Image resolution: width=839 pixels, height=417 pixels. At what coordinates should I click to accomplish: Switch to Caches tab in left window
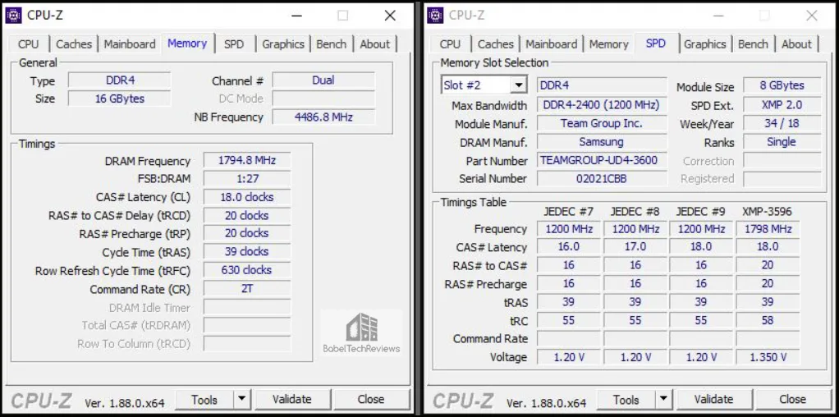click(x=74, y=44)
